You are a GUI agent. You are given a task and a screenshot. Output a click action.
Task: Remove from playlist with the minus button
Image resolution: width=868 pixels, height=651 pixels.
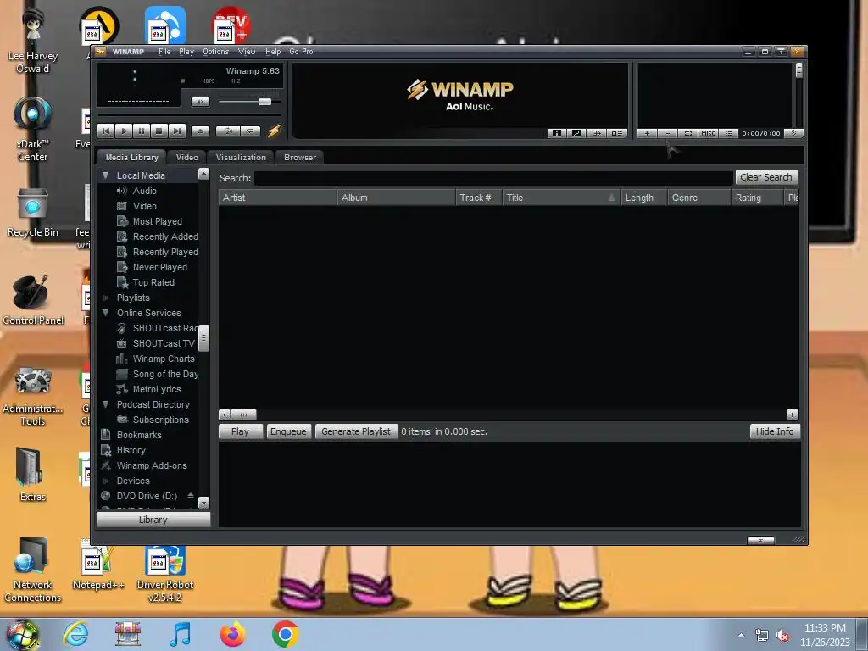668,133
